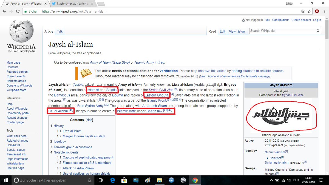
Task: Click the Cortana microphone icon
Action: pyautogui.click(x=89, y=180)
